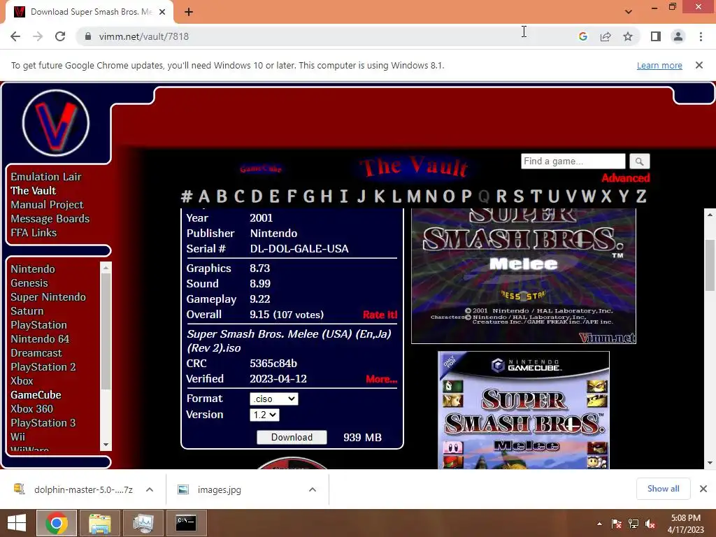Expand the images.jpg download options chevron
The width and height of the screenshot is (716, 537).
(x=313, y=489)
